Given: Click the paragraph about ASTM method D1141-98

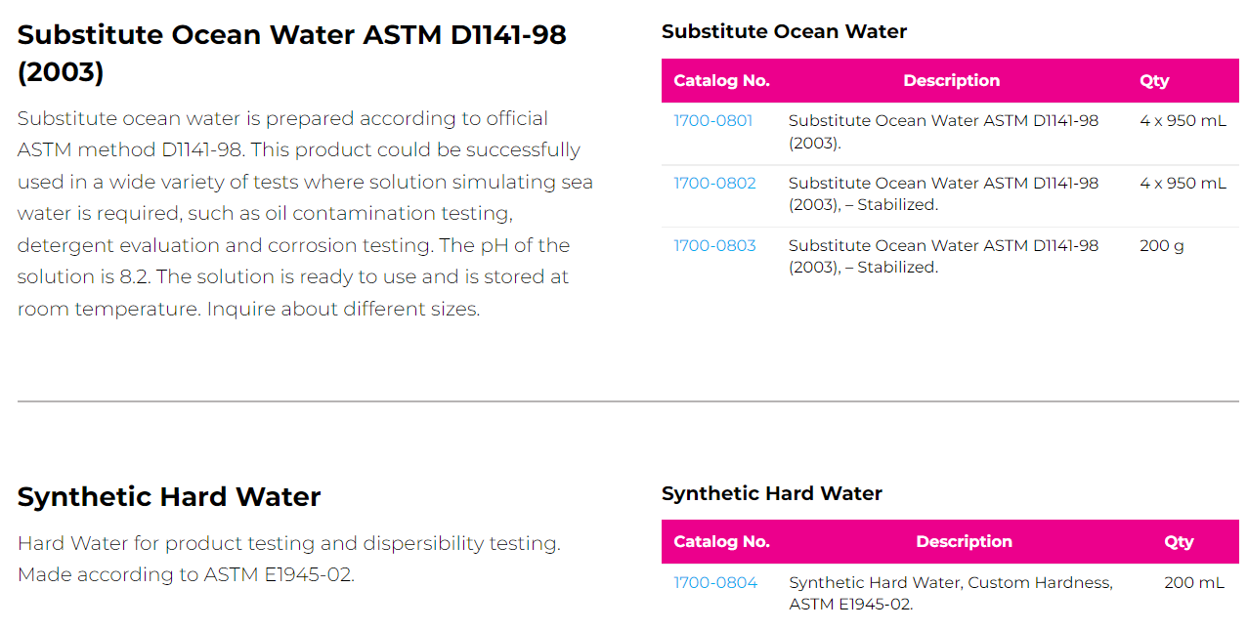Looking at the screenshot, I should pyautogui.click(x=305, y=214).
